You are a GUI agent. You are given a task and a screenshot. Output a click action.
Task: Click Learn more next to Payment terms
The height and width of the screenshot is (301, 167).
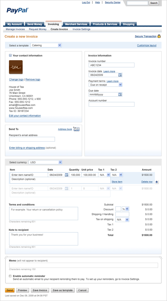click(113, 81)
